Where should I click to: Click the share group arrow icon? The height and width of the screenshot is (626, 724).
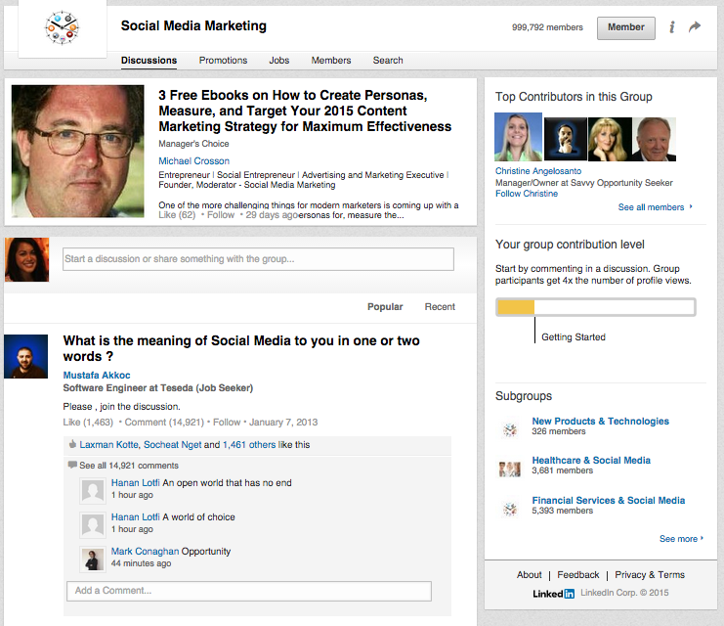[695, 26]
